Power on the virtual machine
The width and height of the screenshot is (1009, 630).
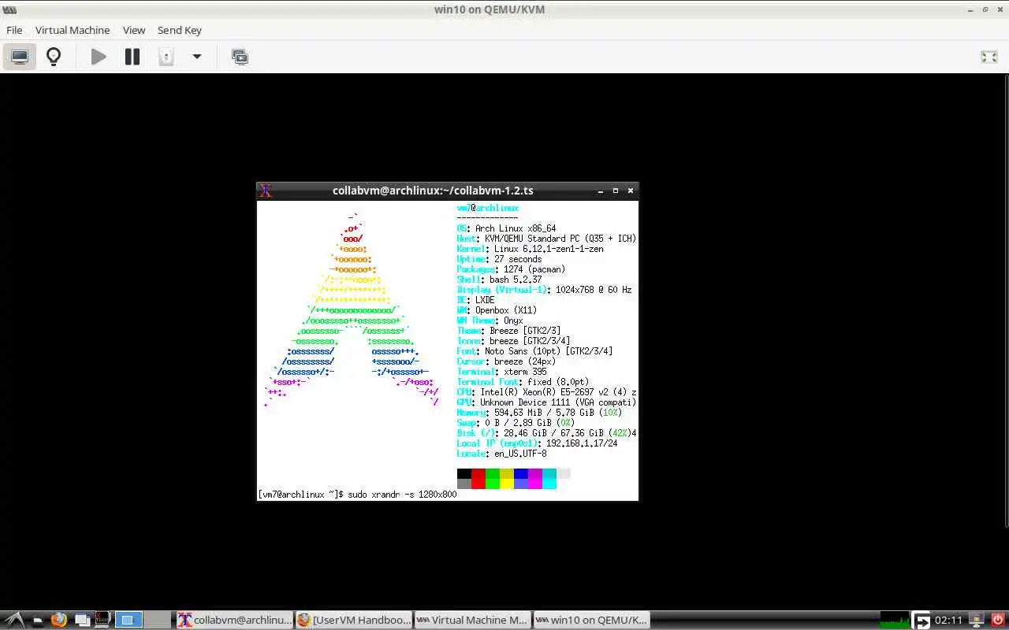coord(99,57)
